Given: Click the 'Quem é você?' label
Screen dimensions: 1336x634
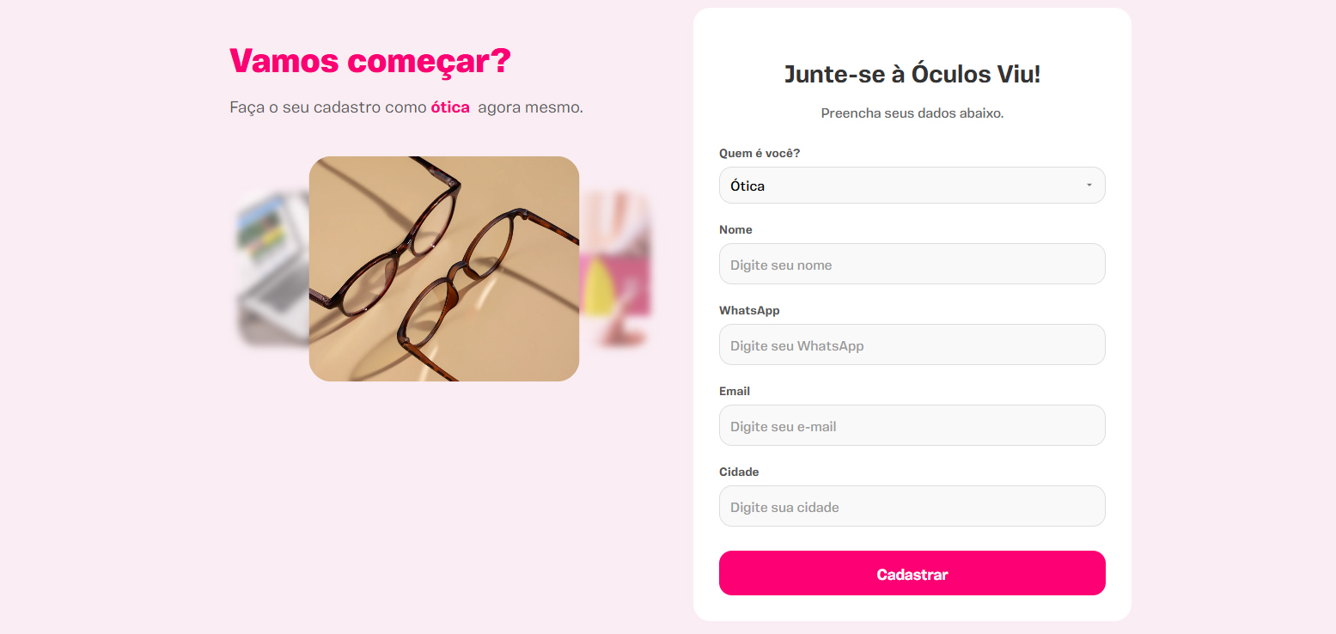Looking at the screenshot, I should click(760, 153).
